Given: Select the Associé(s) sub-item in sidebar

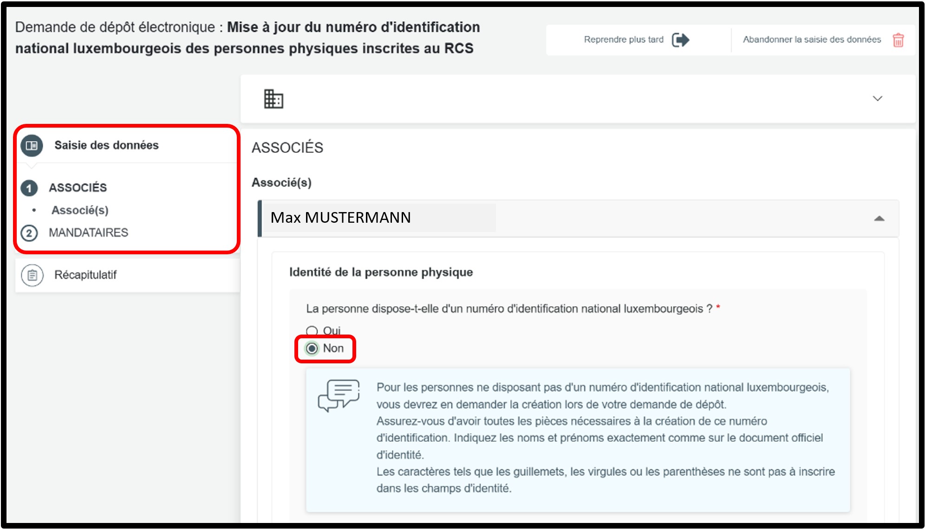Looking at the screenshot, I should (x=80, y=210).
